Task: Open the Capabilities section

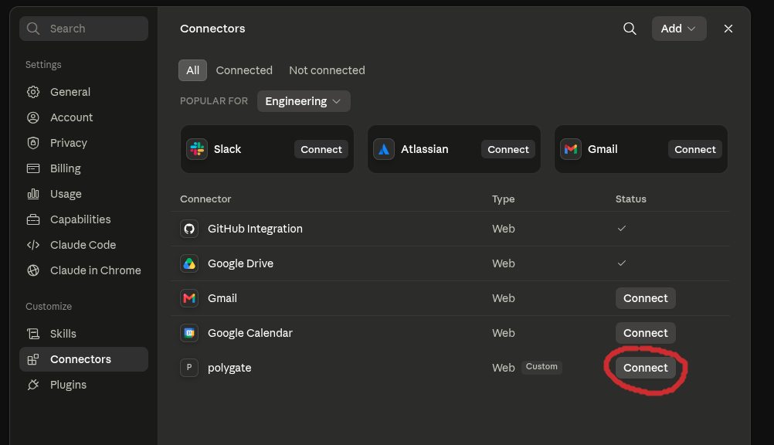Action: (83, 219)
